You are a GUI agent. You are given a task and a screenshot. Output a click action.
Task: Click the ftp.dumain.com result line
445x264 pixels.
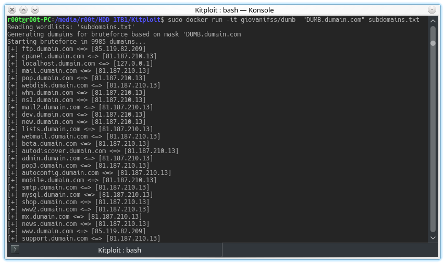pos(77,49)
